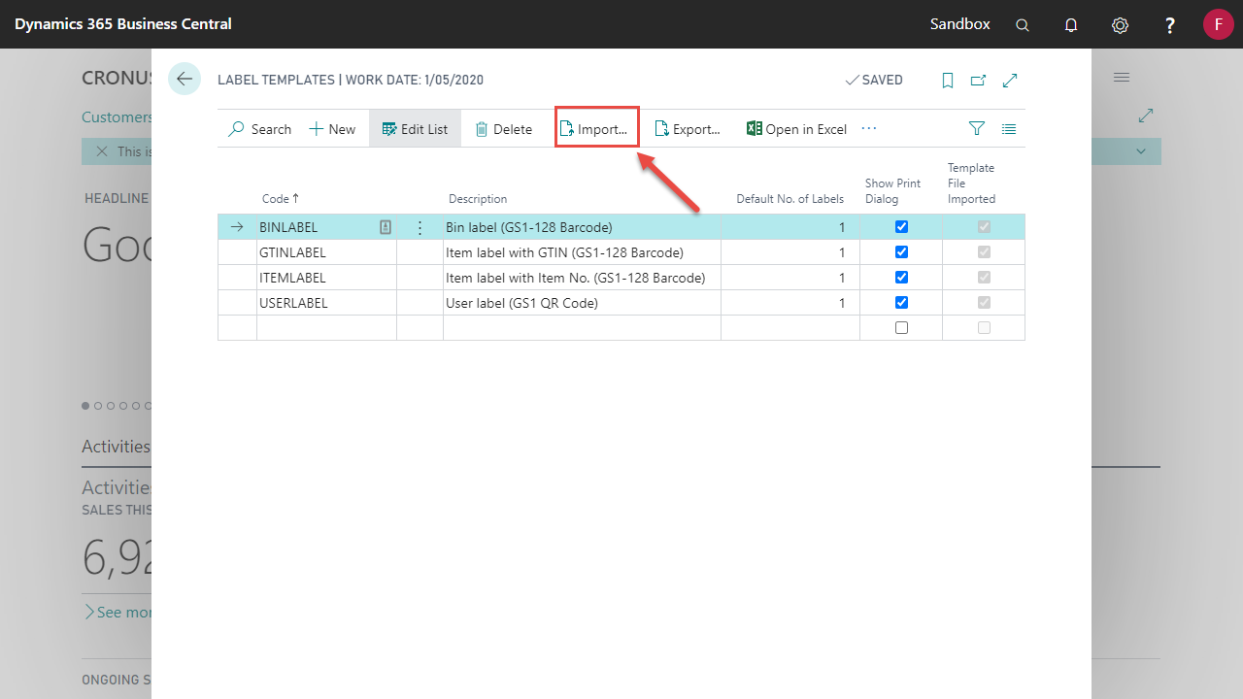Open the search magnifier in top bar
Viewport: 1243px width, 699px height.
(x=1023, y=25)
